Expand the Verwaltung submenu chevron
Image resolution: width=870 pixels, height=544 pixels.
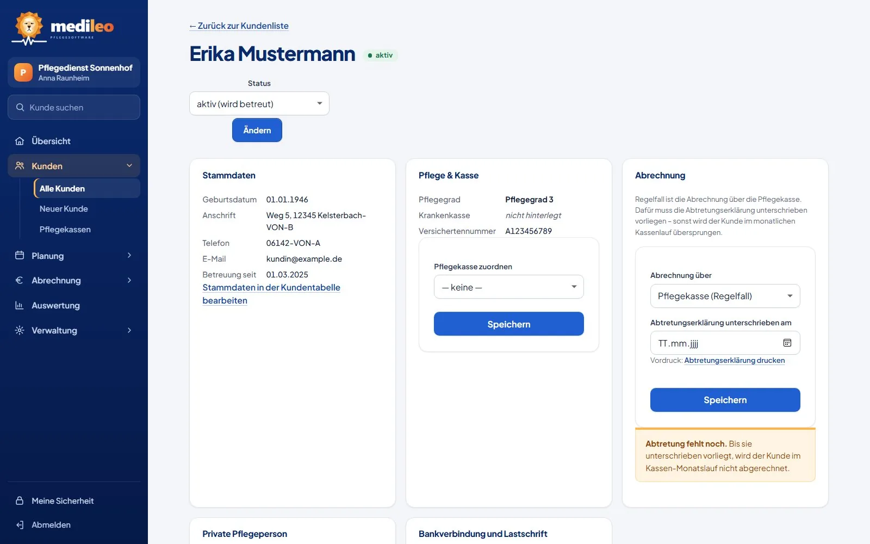click(x=129, y=330)
